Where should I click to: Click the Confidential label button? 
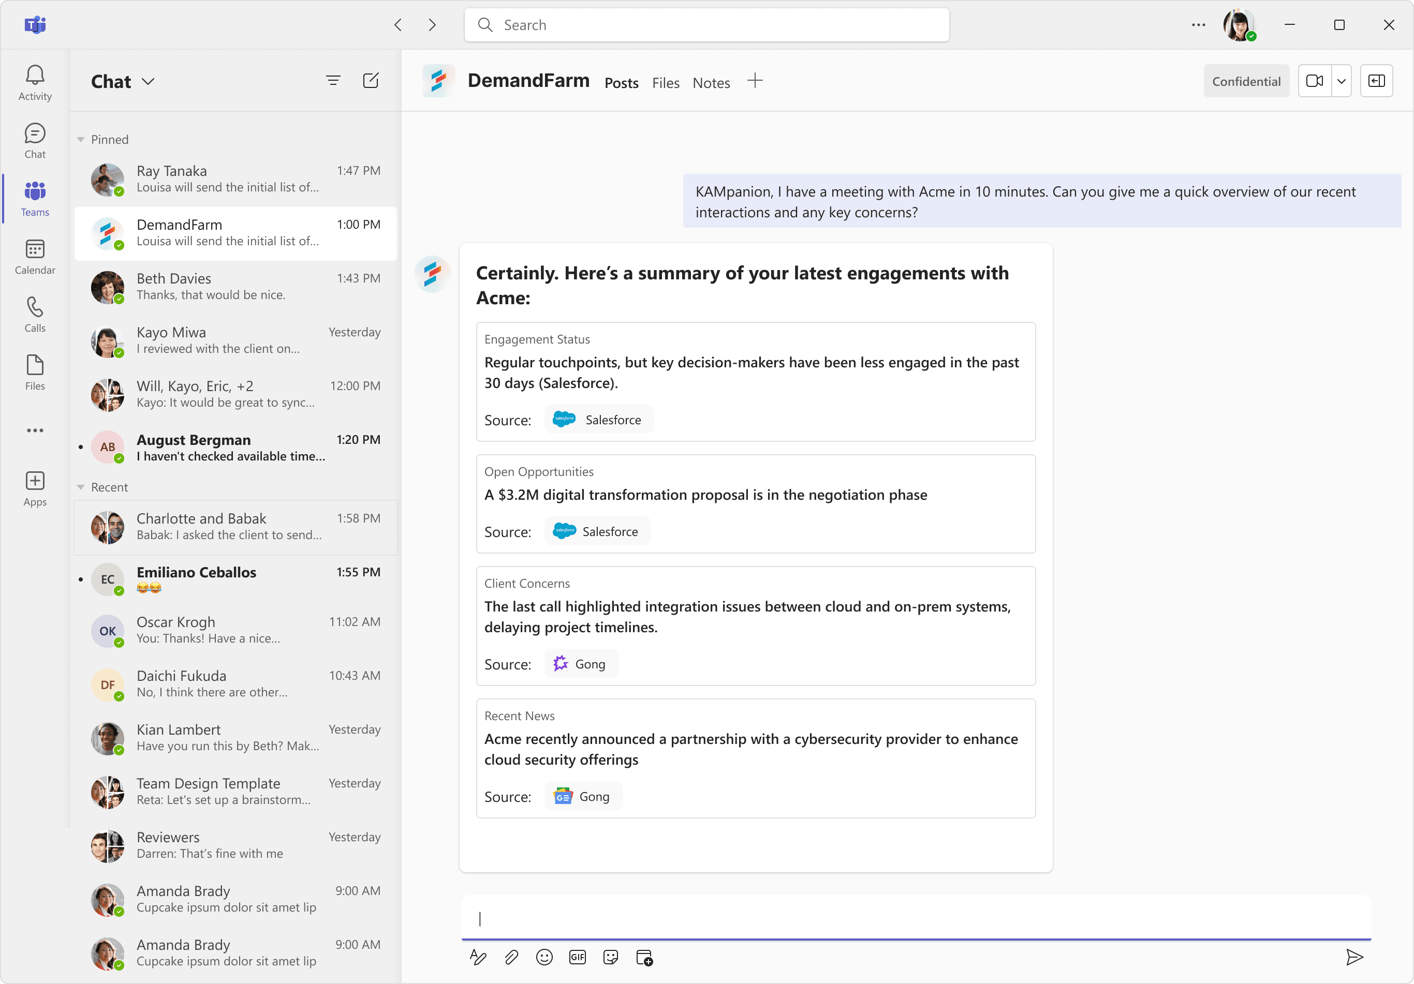(1246, 81)
